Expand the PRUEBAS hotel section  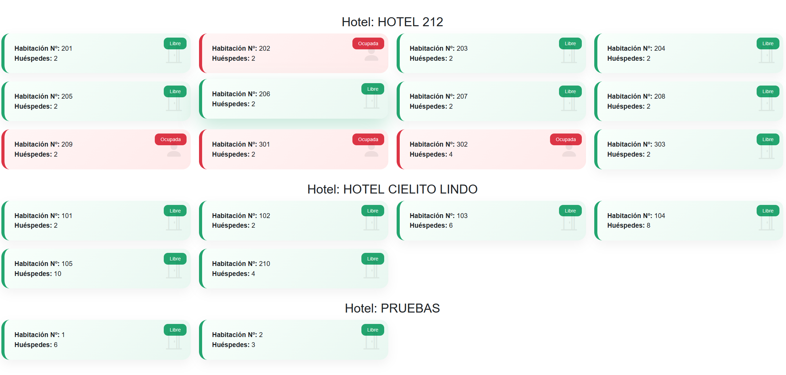[392, 308]
